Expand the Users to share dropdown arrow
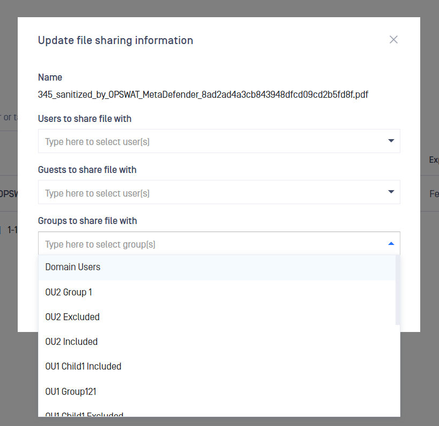The image size is (439, 426). 391,140
